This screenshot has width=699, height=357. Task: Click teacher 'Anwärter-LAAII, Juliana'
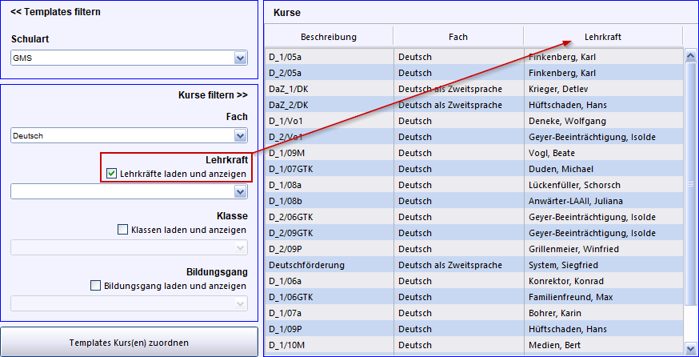576,201
